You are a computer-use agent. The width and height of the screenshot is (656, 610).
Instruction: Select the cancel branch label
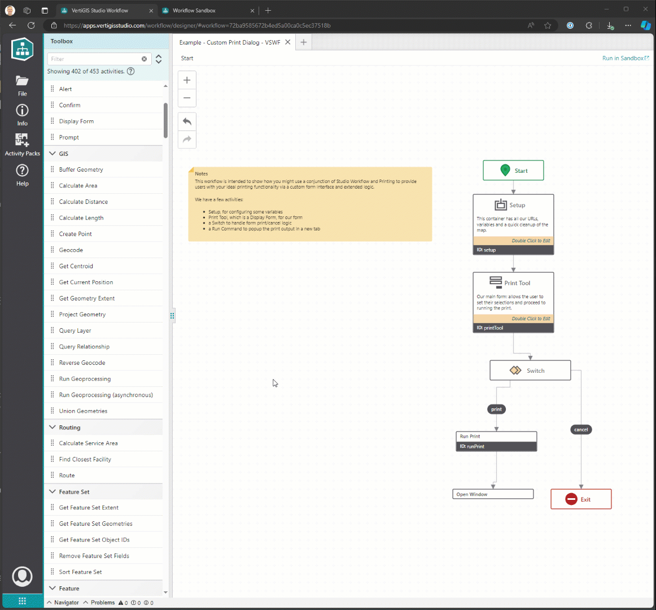[x=581, y=429]
